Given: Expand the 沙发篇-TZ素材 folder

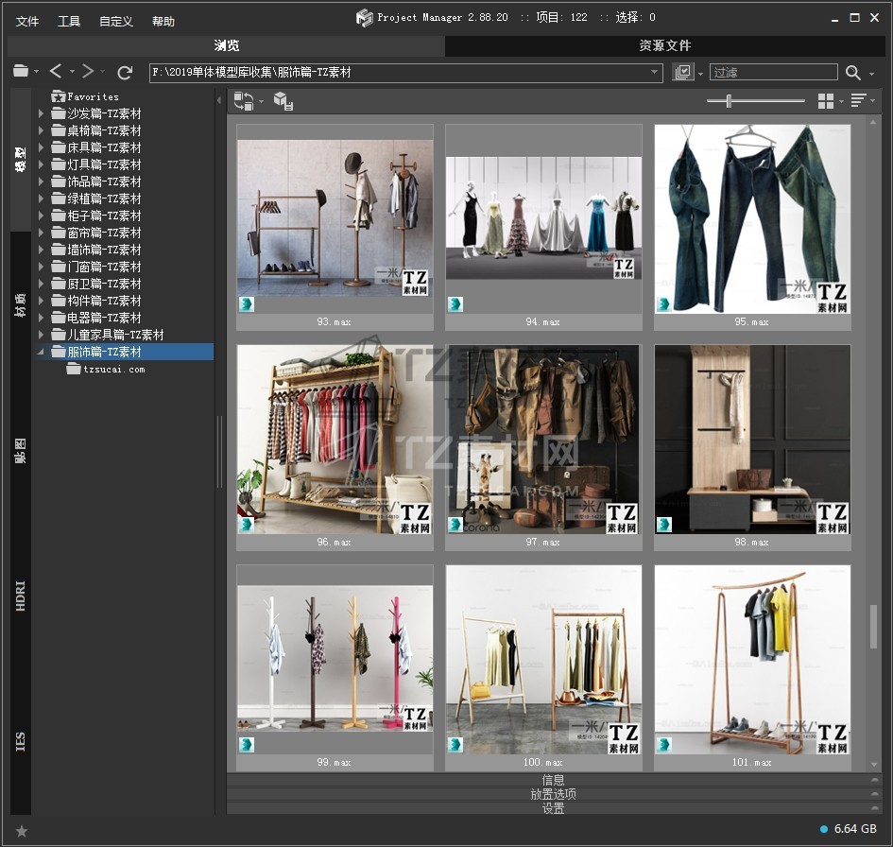Looking at the screenshot, I should (41, 113).
